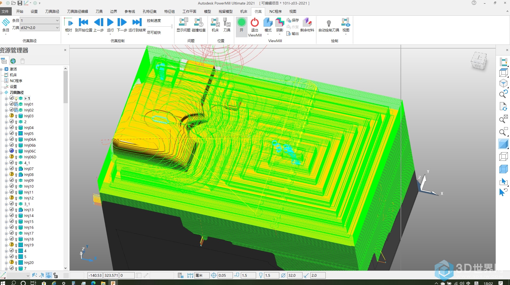The image size is (510, 285).
Task: Expand the hhj01 toolpath node
Action: (x=6, y=105)
